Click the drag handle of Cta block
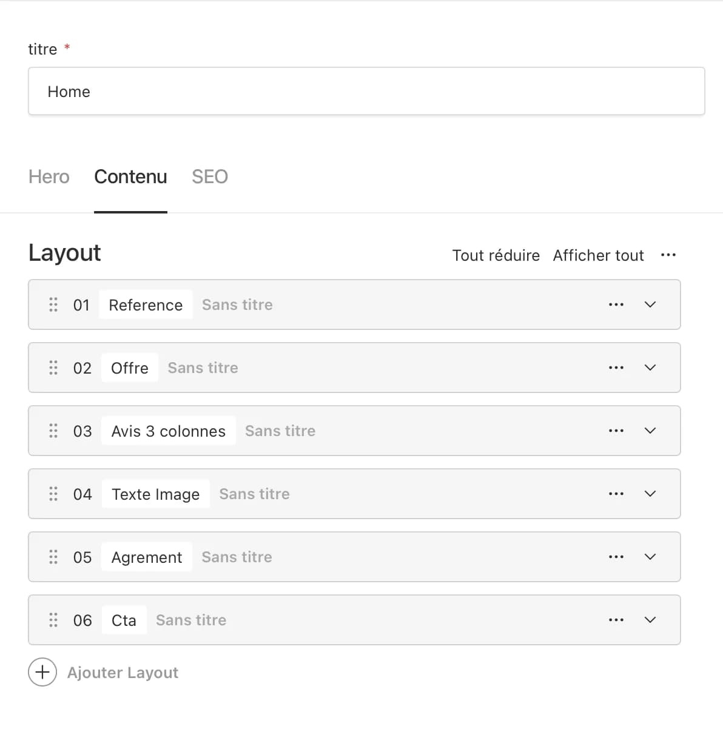Image resolution: width=723 pixels, height=729 pixels. [53, 620]
